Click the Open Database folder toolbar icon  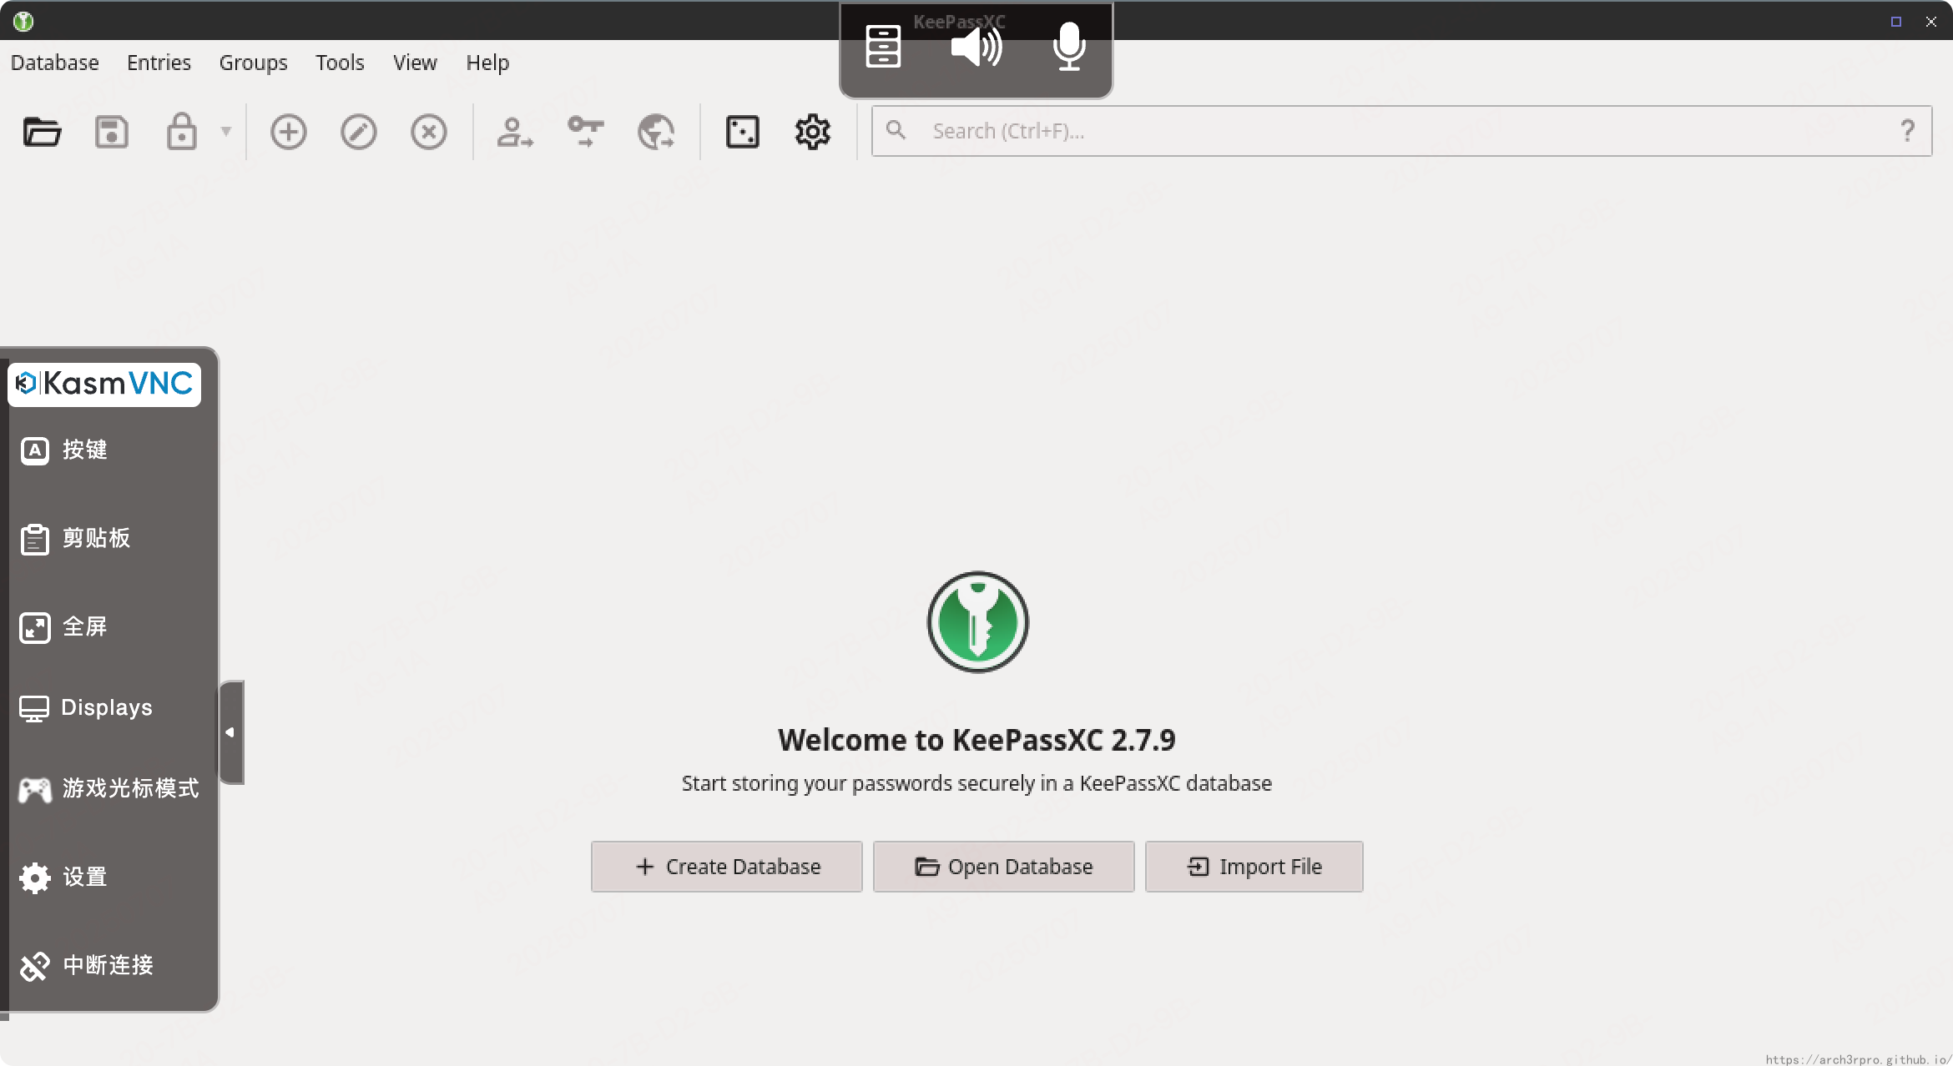pos(42,132)
